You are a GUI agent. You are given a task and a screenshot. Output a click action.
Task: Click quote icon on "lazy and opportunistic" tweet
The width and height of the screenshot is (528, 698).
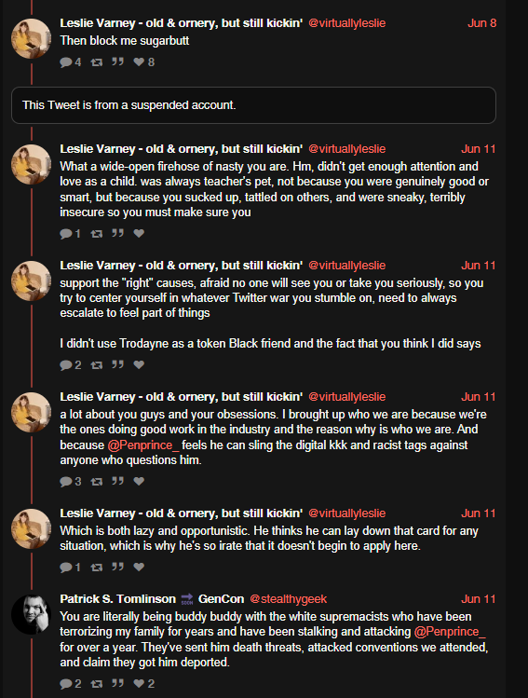point(117,567)
